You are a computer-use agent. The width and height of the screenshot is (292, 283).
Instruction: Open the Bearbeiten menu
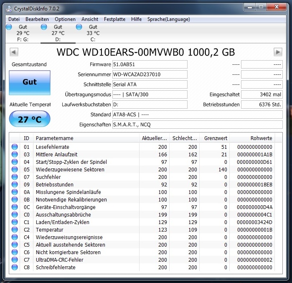coord(37,19)
